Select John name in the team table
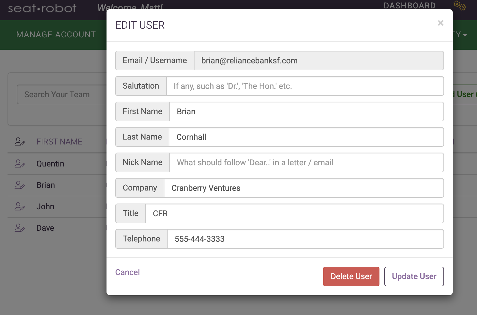 (45, 206)
